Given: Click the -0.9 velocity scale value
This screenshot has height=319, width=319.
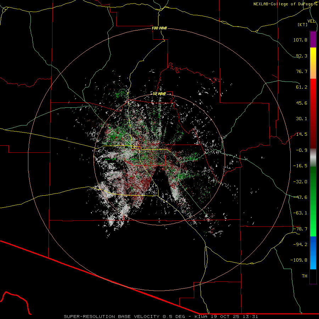Looking at the screenshot, I should coord(302,150).
